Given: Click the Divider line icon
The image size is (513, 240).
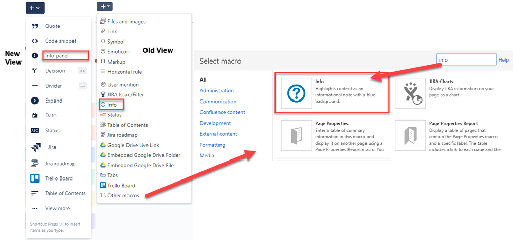Looking at the screenshot, I should point(34,86).
